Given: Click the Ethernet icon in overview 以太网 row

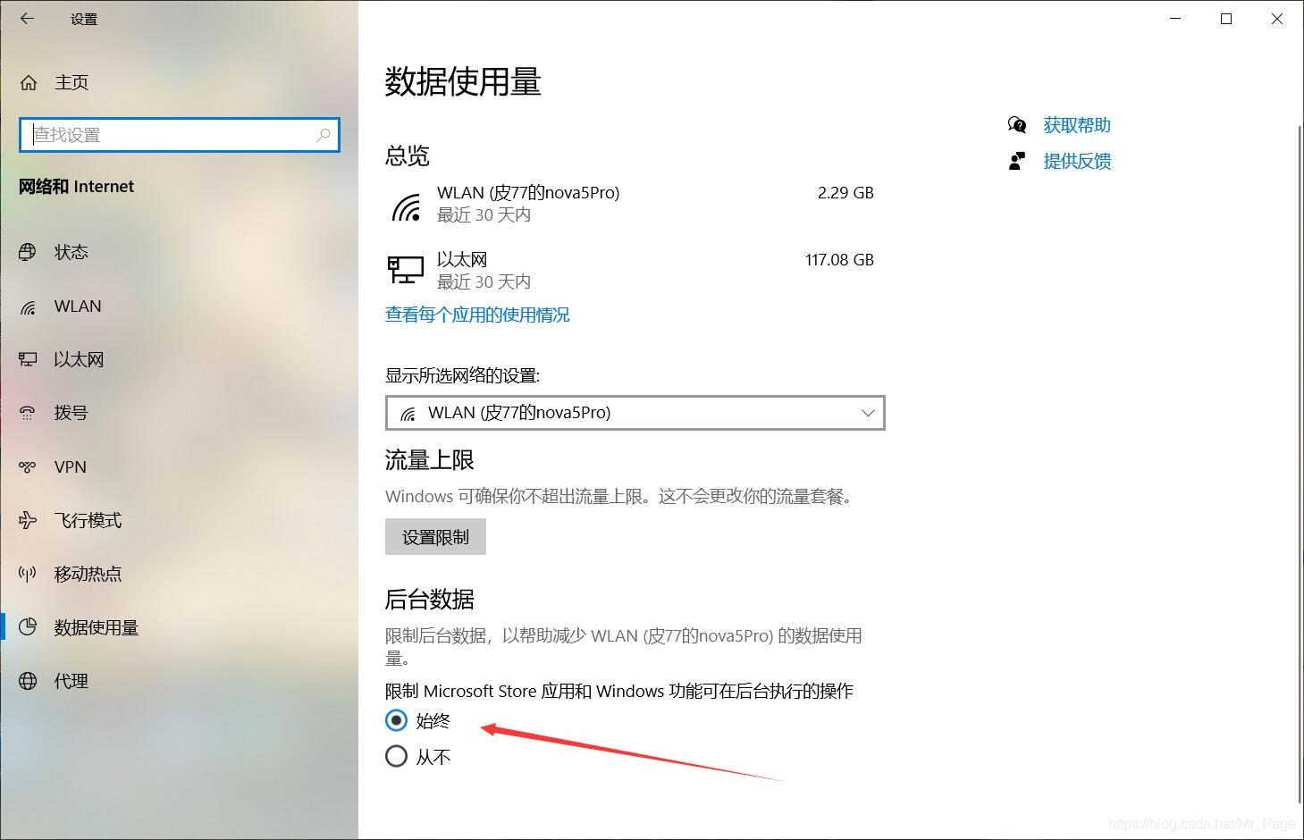Looking at the screenshot, I should (x=406, y=269).
